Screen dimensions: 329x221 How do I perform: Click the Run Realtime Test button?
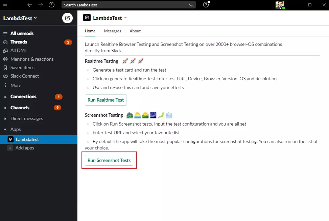(x=105, y=100)
